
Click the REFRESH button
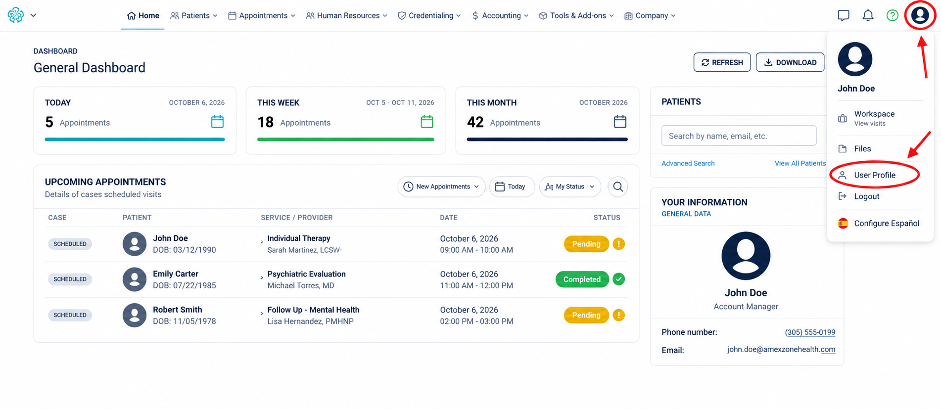[722, 62]
